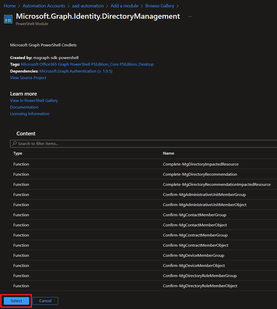Open the ellipsis more options menu
Viewport: 277px width, 309px height.
coord(190,16)
